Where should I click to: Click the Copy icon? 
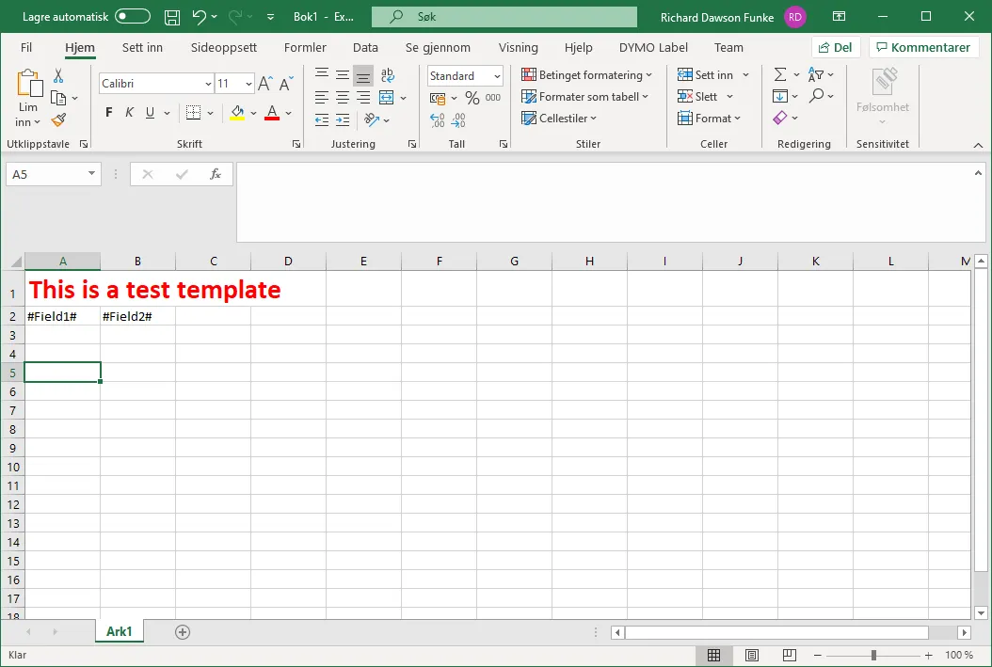(x=58, y=98)
